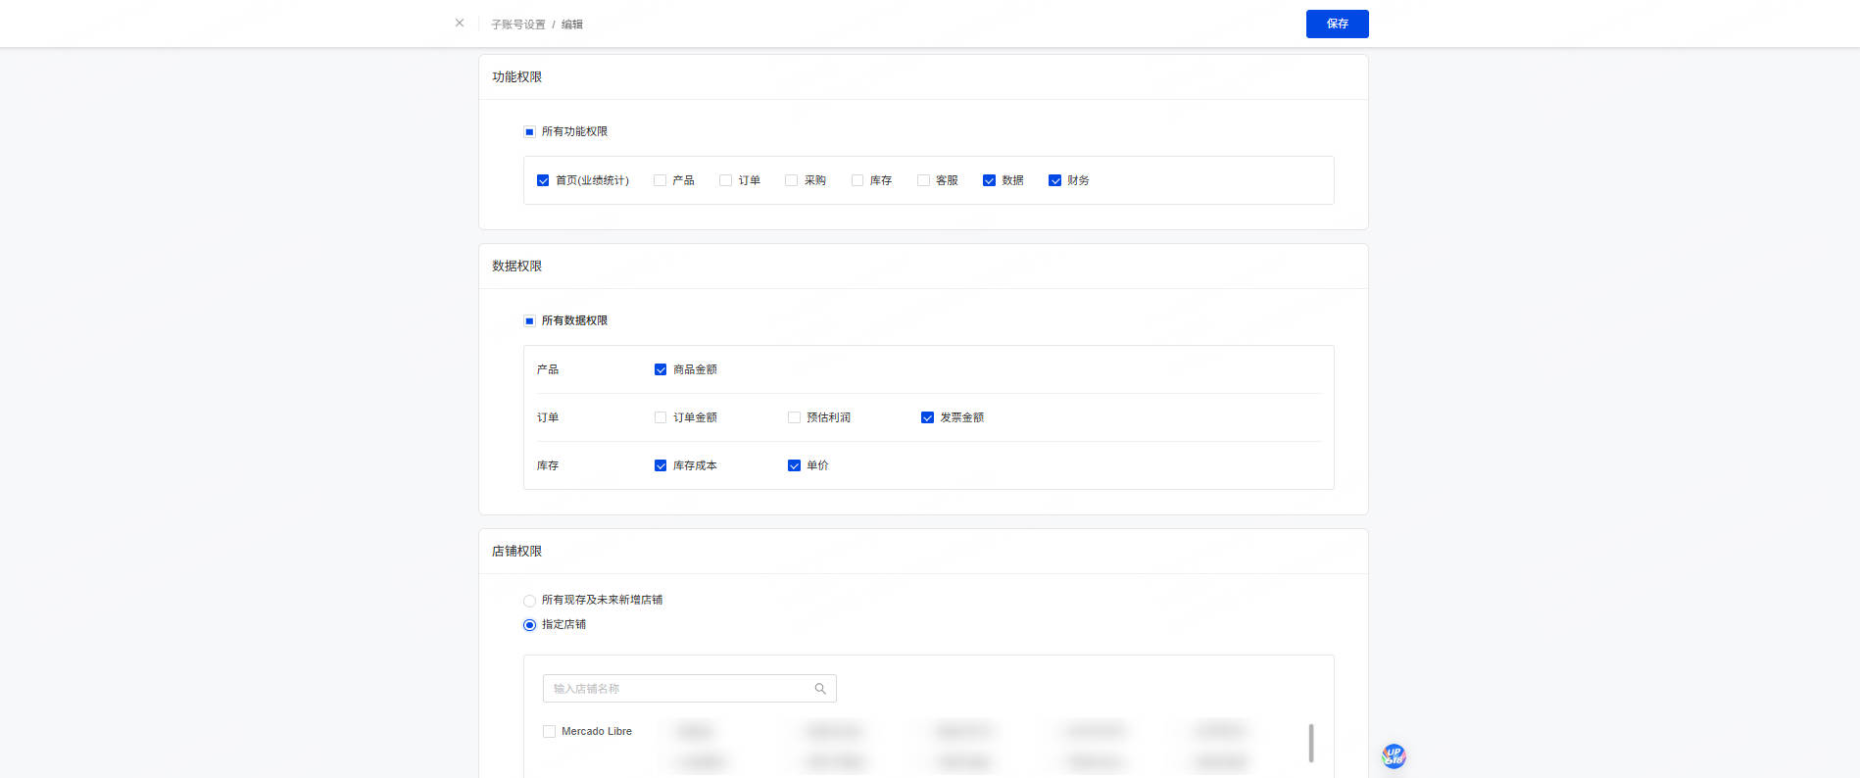Check the Mercado Libre store checkbox
Viewport: 1860px width, 778px height.
(549, 731)
